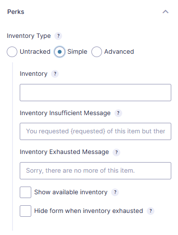
Task: Open help tooltip for Inventory Type
Action: click(x=58, y=36)
